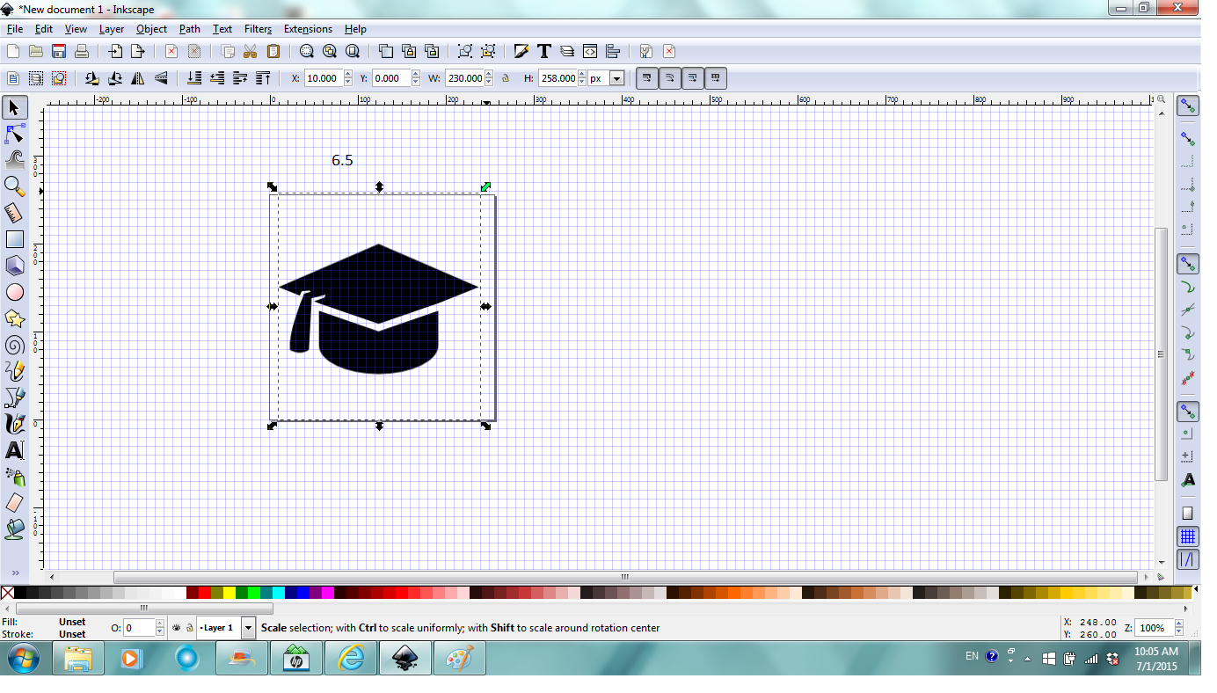Click the opacity O stepper arrows
Image resolution: width=1217 pixels, height=693 pixels.
tap(160, 628)
